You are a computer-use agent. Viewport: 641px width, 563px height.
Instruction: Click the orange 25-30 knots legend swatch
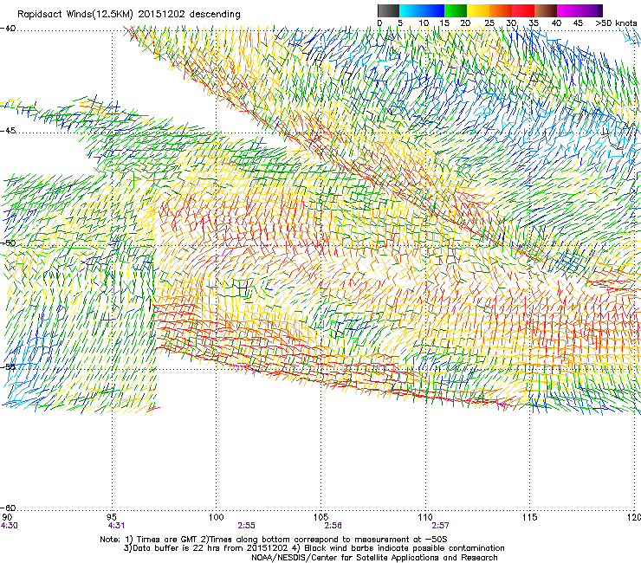point(501,10)
